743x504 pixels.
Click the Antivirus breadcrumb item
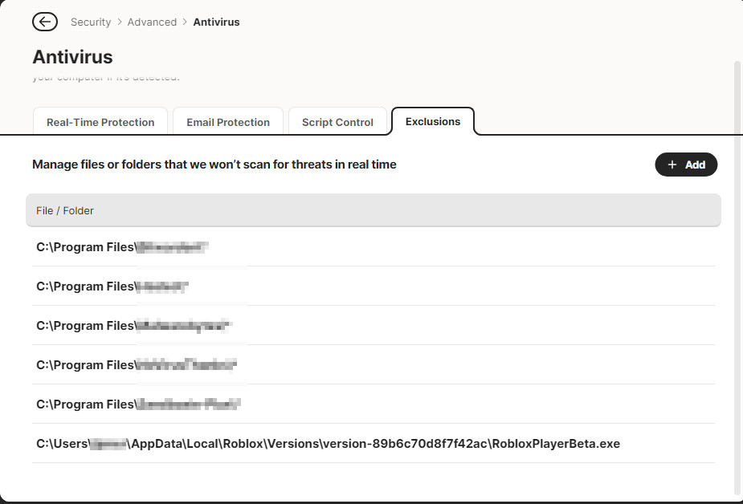click(216, 22)
